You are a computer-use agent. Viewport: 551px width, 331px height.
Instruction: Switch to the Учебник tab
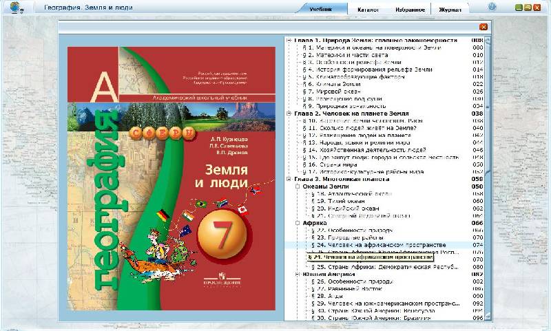[x=320, y=10]
